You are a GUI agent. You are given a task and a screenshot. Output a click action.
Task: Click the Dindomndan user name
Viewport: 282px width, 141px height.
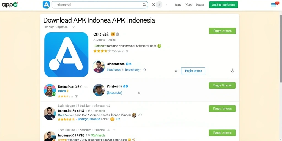coord(115,64)
